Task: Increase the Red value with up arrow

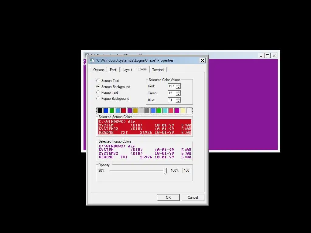Action: [x=178, y=85]
